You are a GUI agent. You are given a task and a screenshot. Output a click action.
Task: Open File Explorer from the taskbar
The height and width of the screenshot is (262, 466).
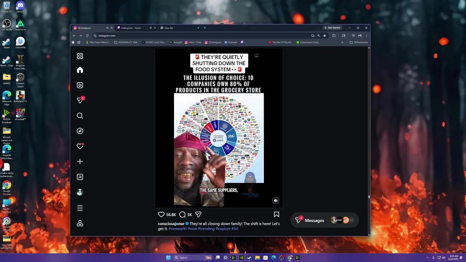click(x=257, y=258)
